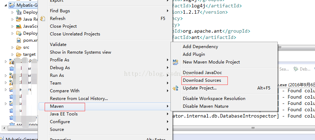Choose Update Project... entry
Image resolution: width=315 pixels, height=140 pixels.
coord(224,88)
